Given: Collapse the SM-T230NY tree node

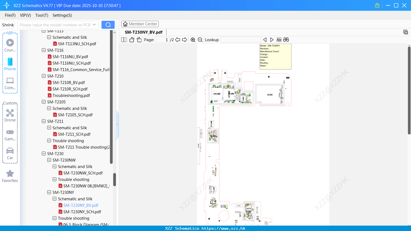Looking at the screenshot, I should 49,192.
